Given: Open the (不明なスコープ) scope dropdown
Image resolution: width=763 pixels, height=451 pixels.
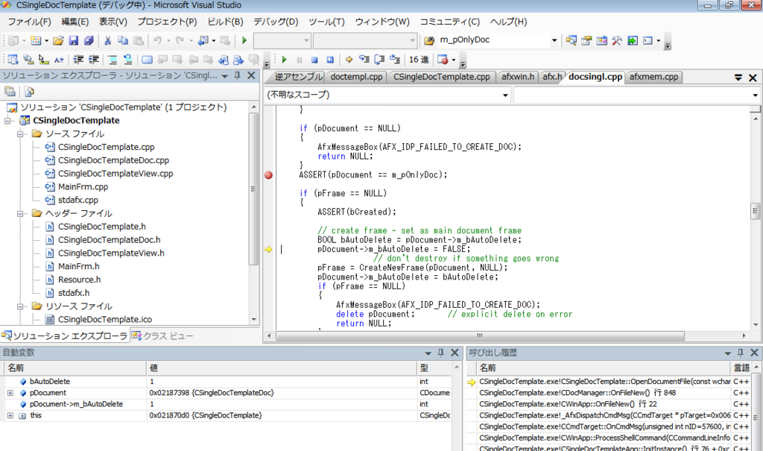Looking at the screenshot, I should click(505, 95).
